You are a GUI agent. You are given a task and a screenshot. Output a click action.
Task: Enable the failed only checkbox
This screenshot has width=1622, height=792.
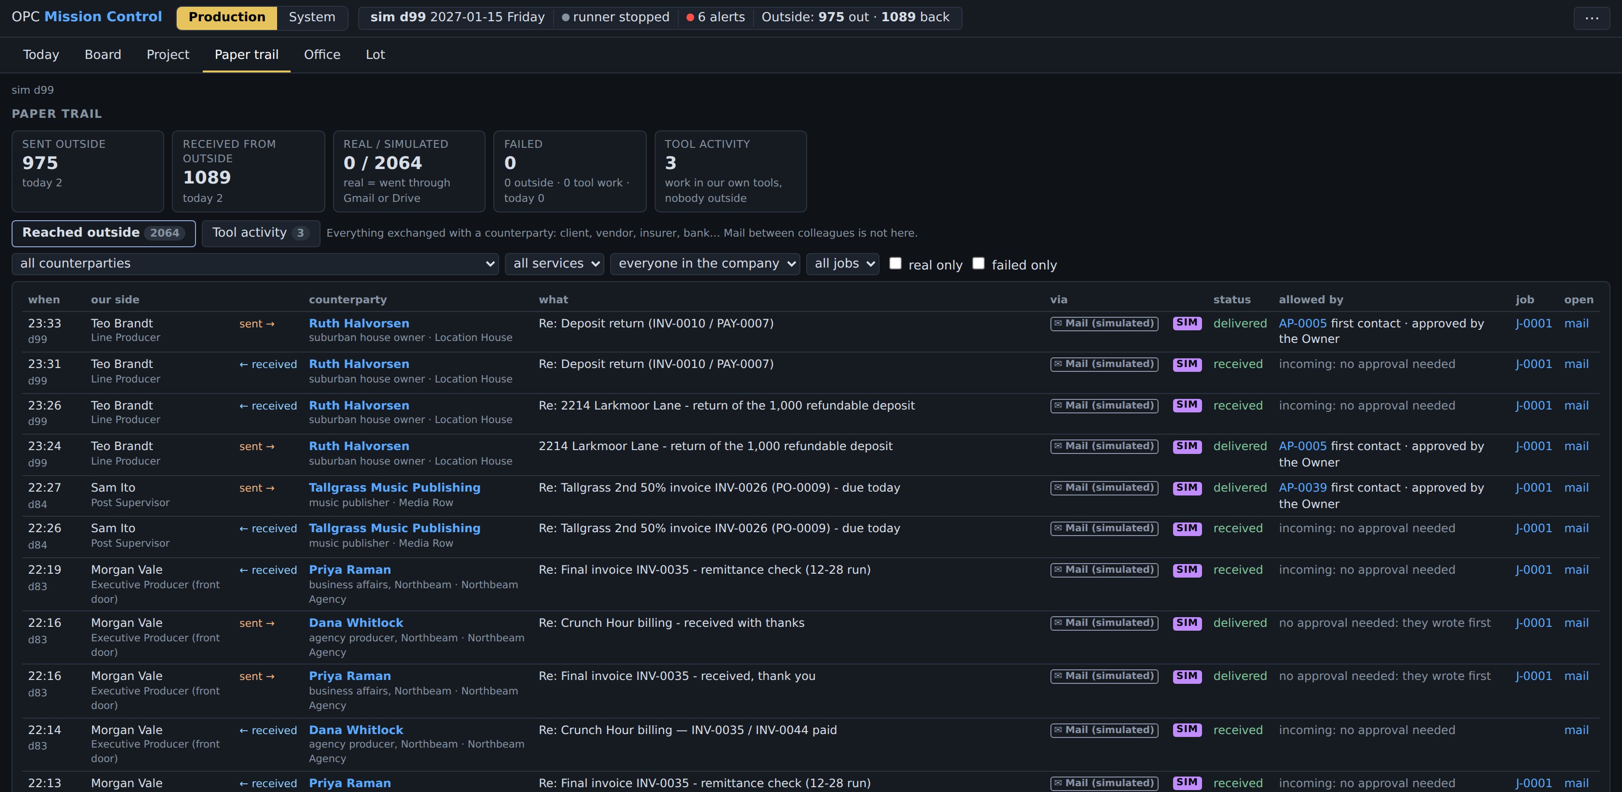point(978,263)
